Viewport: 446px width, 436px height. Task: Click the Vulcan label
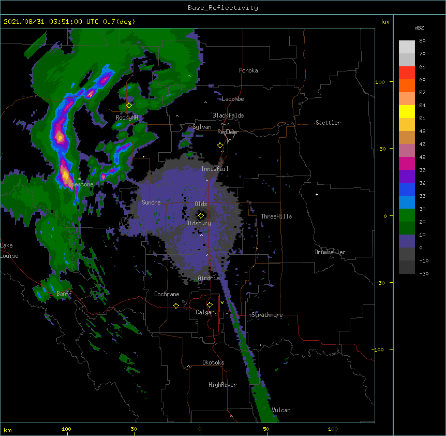pyautogui.click(x=281, y=410)
